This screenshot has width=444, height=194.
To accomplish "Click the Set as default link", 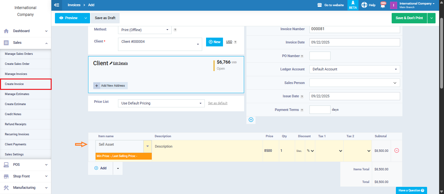I will 218,103.
